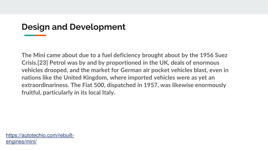Select the orange segment of the title underline
Viewport: 268px width, 150px height.
click(41, 35)
